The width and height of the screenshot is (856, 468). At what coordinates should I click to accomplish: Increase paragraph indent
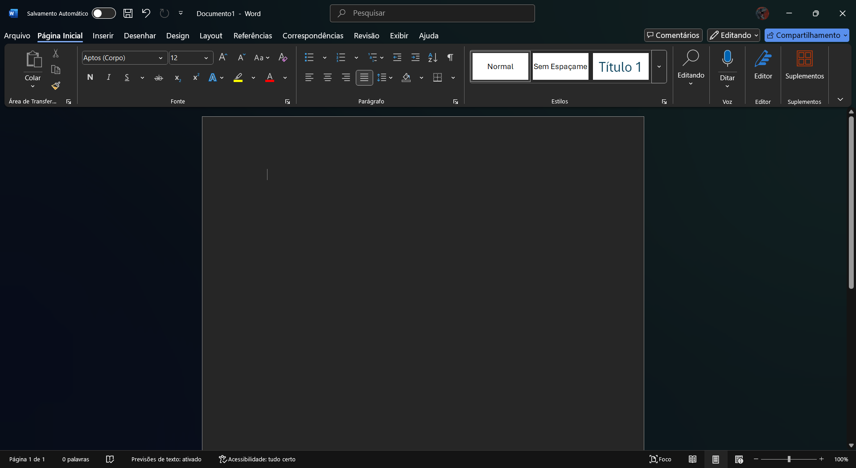416,57
